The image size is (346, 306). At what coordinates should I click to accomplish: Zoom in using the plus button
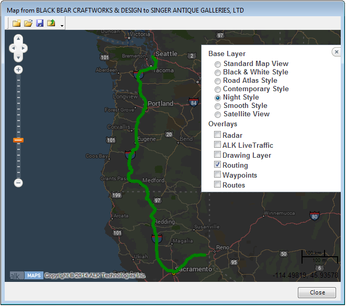[x=18, y=70]
